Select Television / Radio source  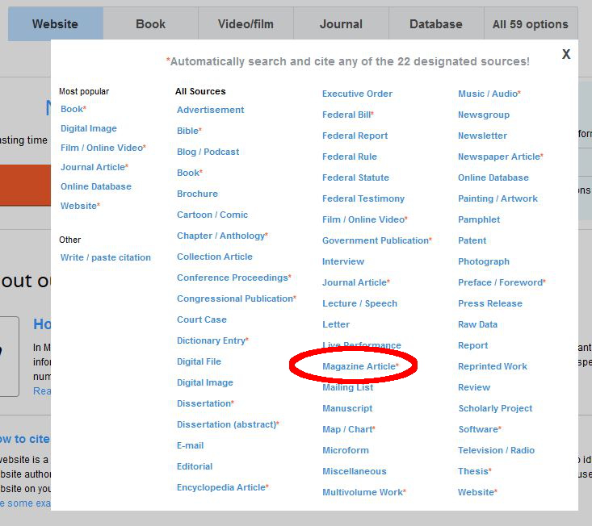click(496, 450)
